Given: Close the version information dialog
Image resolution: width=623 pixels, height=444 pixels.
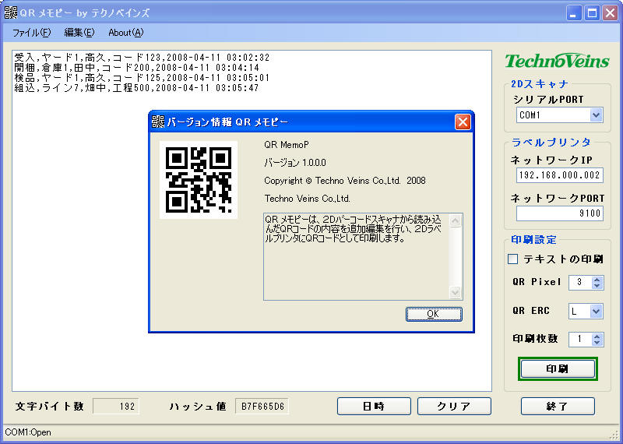Looking at the screenshot, I should [463, 122].
